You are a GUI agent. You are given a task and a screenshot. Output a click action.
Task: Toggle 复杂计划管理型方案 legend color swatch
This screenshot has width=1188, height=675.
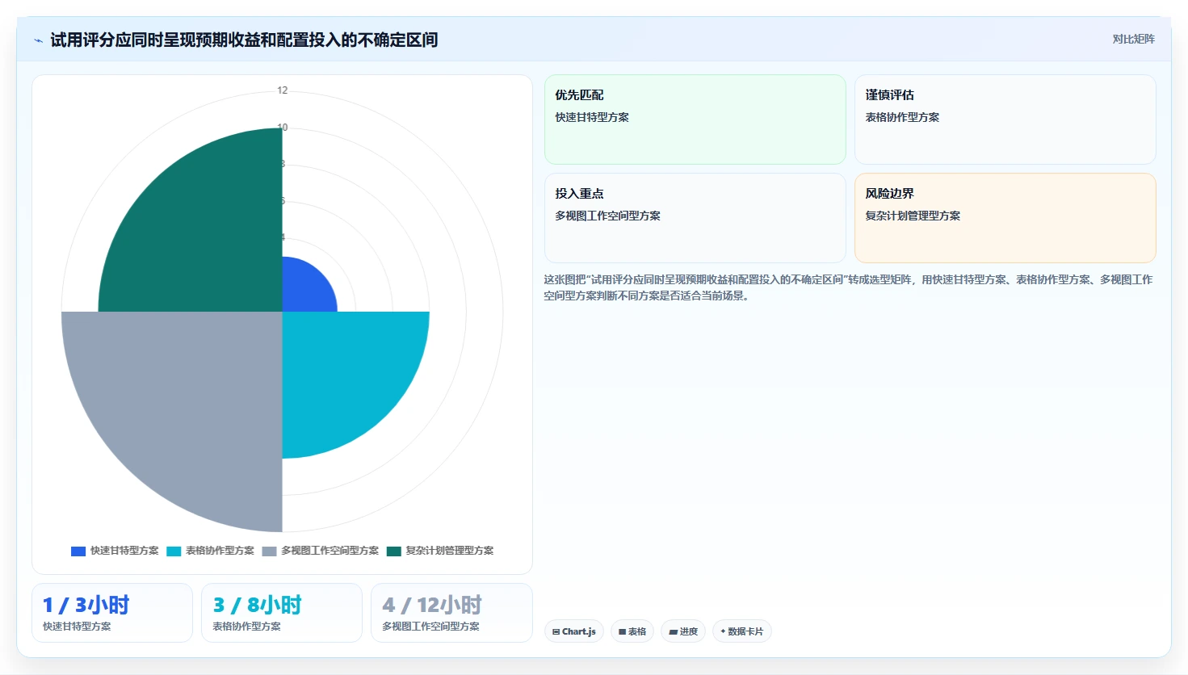click(393, 551)
